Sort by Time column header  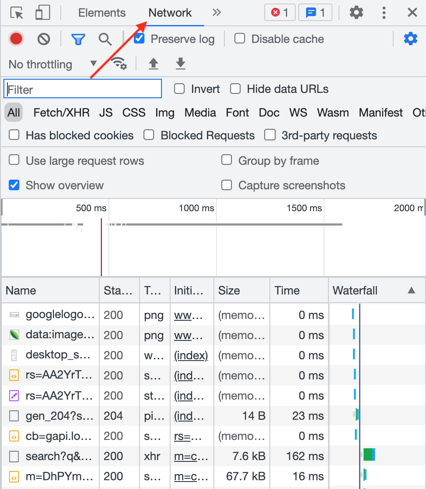[299, 291]
